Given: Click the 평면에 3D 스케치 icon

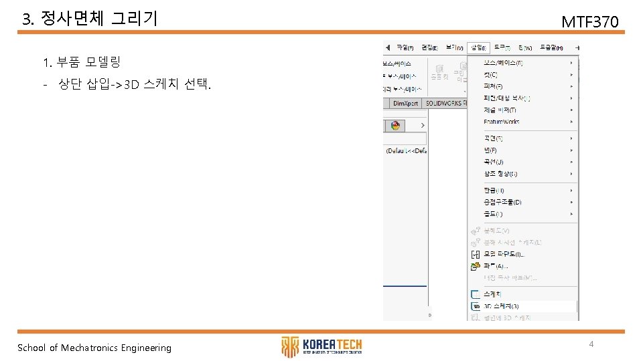Looking at the screenshot, I should coord(476,318).
